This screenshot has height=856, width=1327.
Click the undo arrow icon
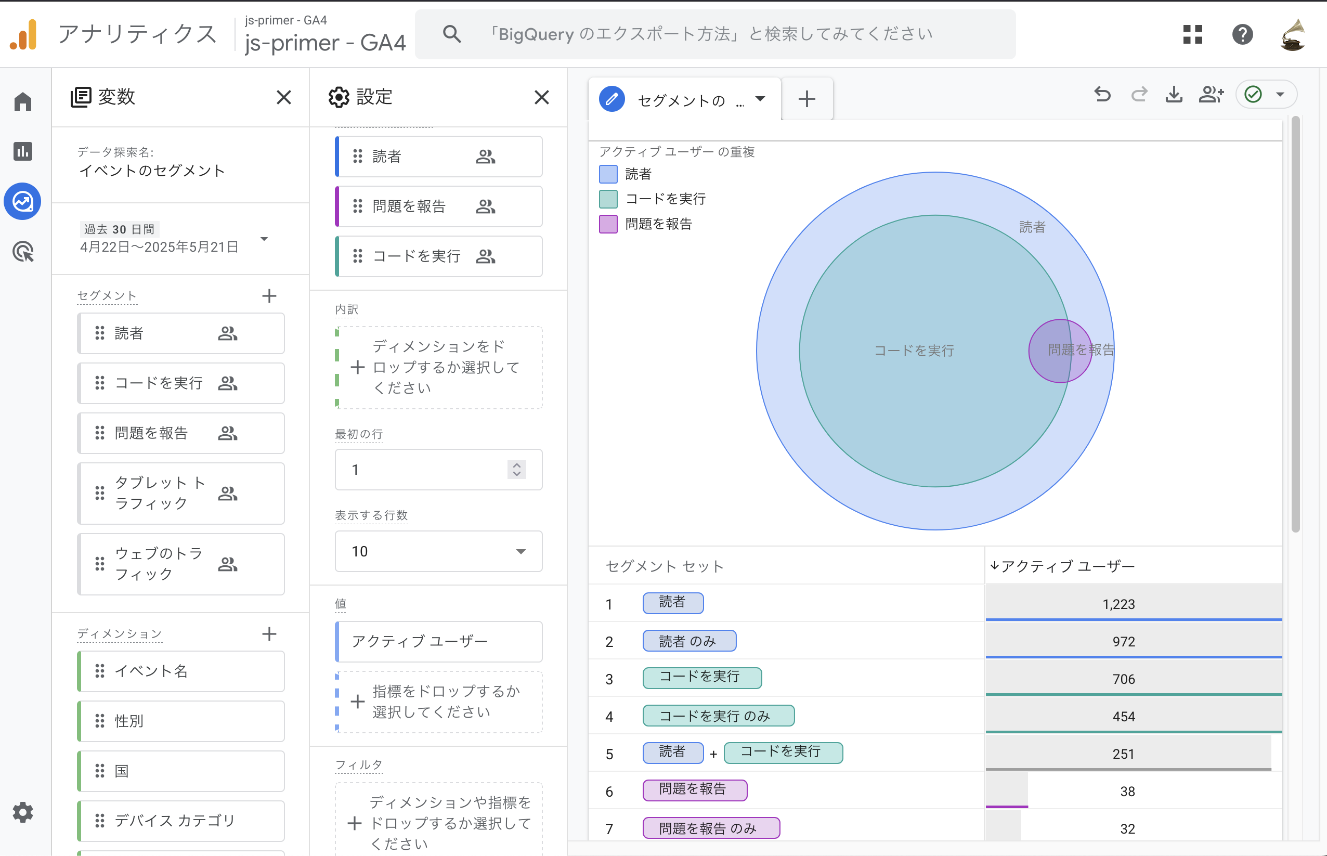point(1102,95)
